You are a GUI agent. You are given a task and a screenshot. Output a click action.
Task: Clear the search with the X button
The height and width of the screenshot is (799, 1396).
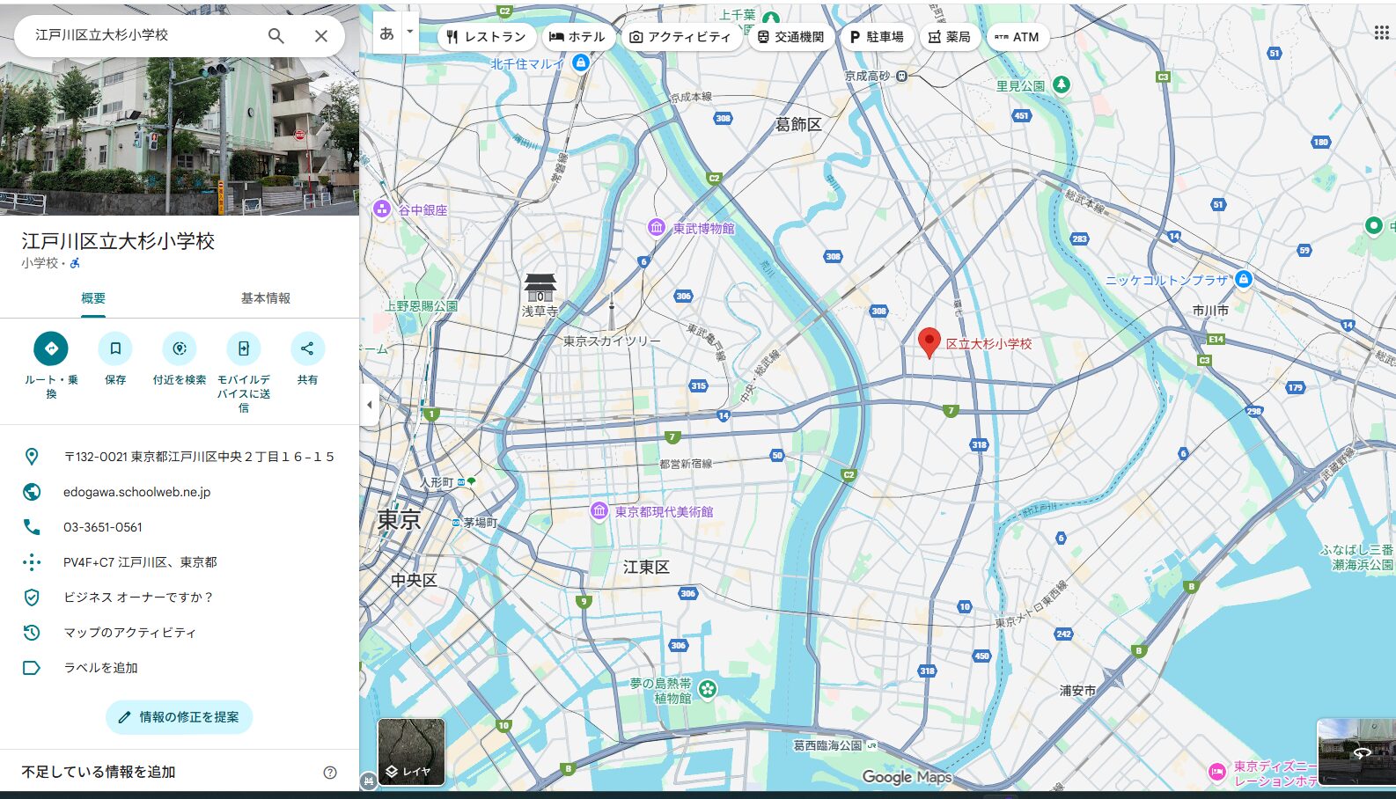321,36
